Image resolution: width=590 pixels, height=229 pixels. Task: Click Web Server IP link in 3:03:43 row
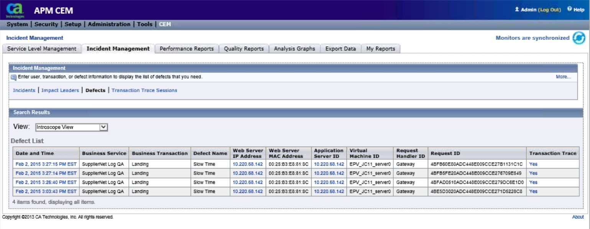point(248,191)
